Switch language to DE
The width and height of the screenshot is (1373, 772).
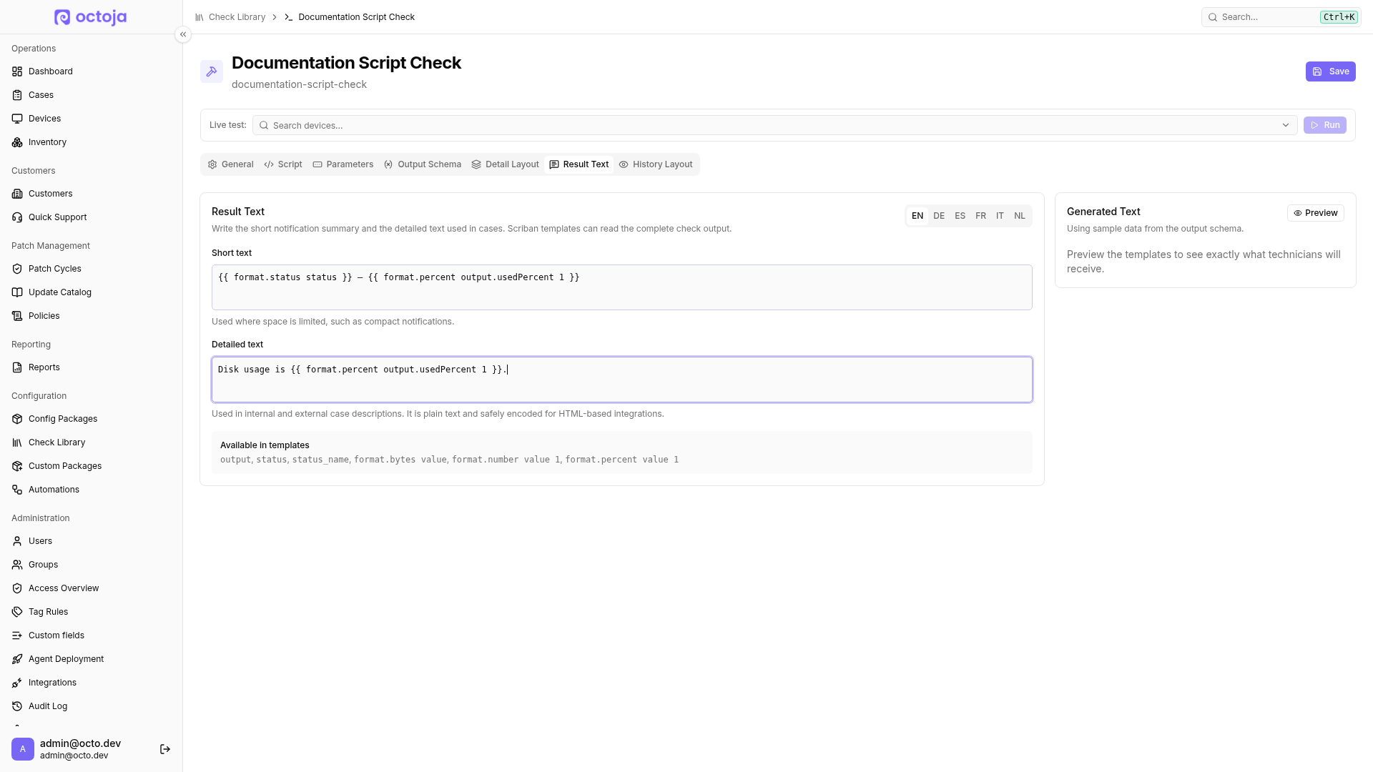click(x=939, y=216)
